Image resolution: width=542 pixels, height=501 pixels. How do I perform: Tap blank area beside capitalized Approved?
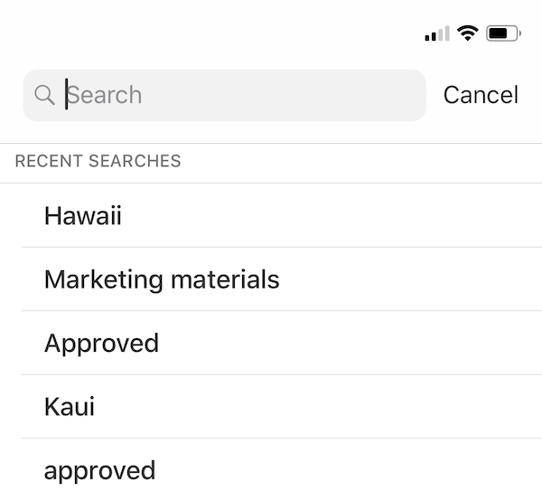click(x=346, y=344)
